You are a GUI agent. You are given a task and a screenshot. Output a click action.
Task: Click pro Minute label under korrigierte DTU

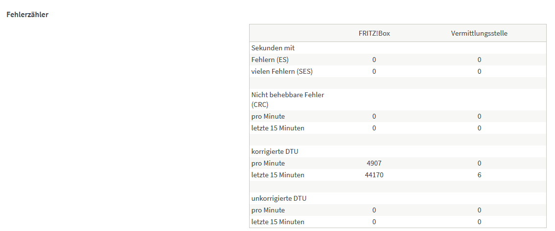pos(268,163)
